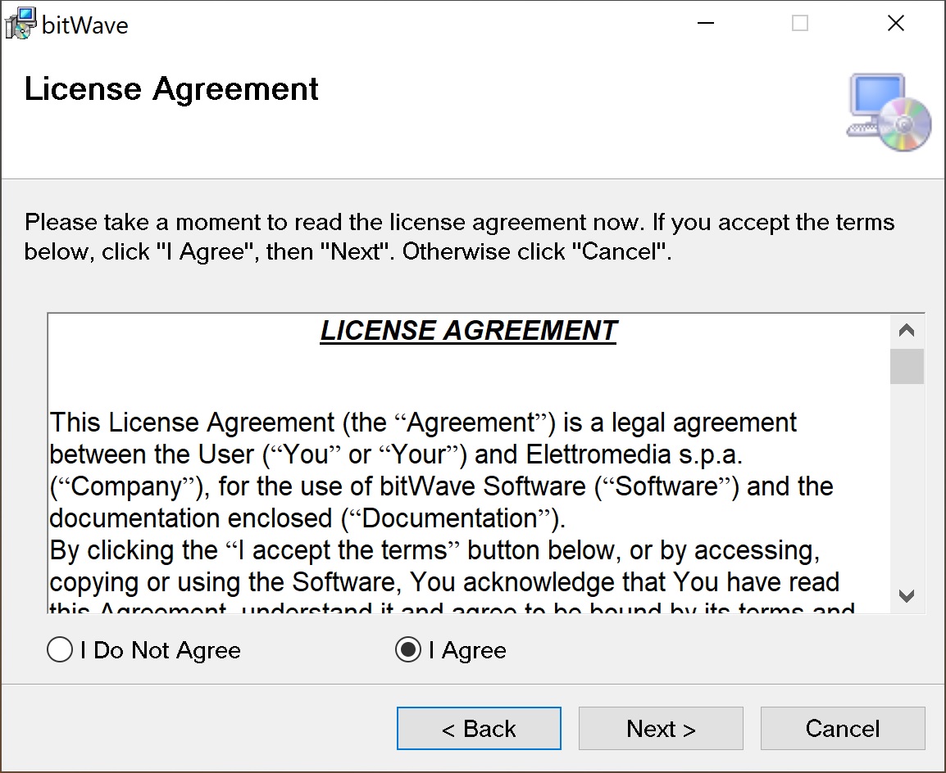Select the "I Do Not Agree" option

coord(60,651)
